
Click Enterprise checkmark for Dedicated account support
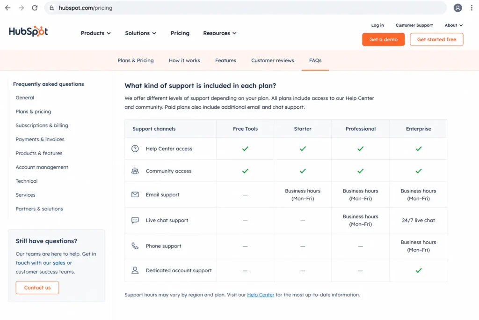[x=419, y=270]
